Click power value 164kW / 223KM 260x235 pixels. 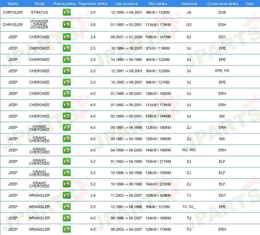(x=158, y=184)
